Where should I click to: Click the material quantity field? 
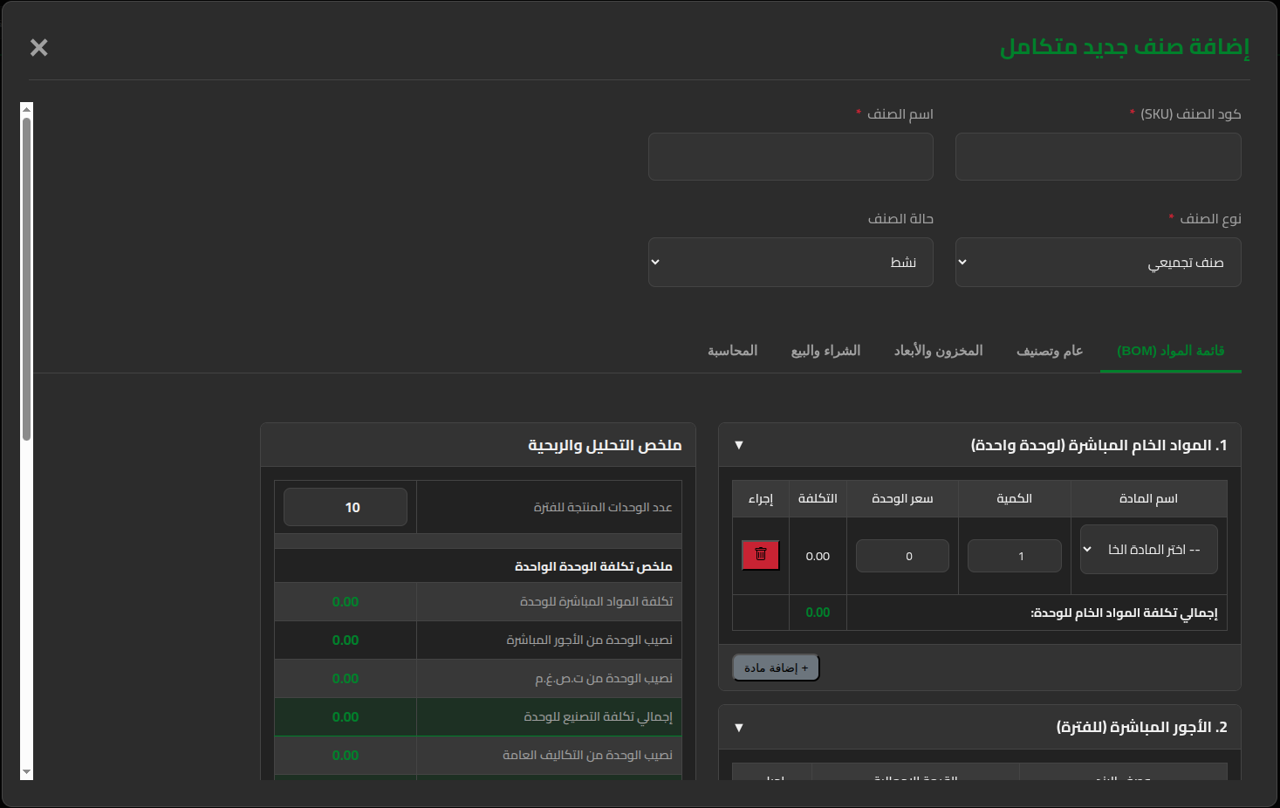pos(1014,556)
